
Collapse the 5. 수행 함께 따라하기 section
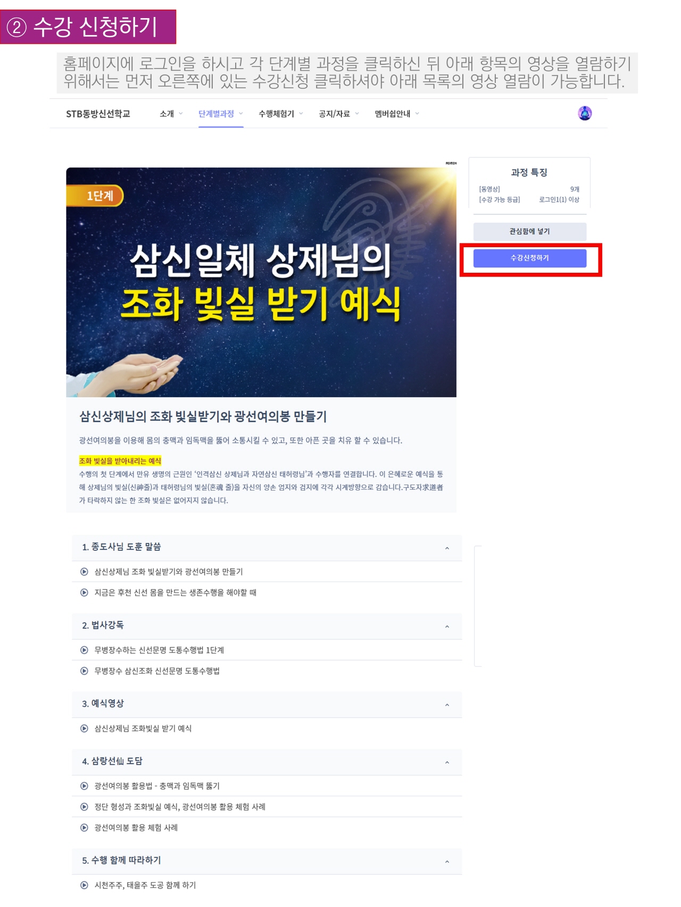[x=447, y=862]
